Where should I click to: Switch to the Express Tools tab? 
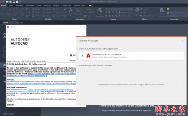[x=79, y=6]
